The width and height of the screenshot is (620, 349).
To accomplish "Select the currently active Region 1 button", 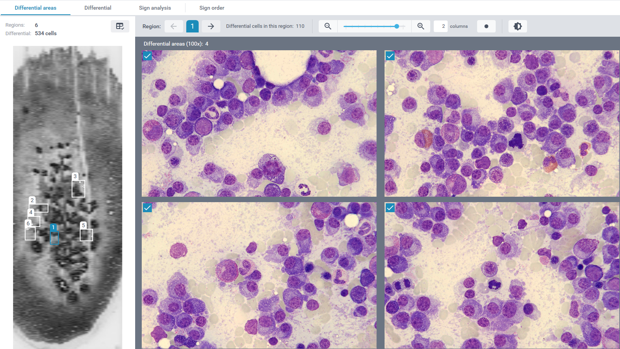I will point(192,26).
